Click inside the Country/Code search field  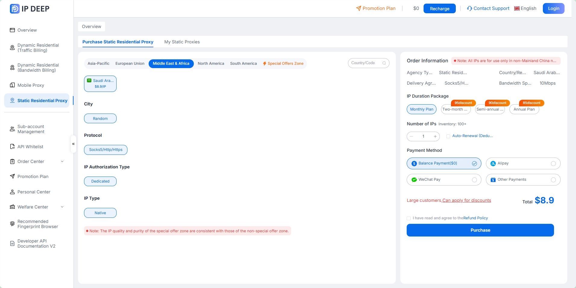coord(369,63)
